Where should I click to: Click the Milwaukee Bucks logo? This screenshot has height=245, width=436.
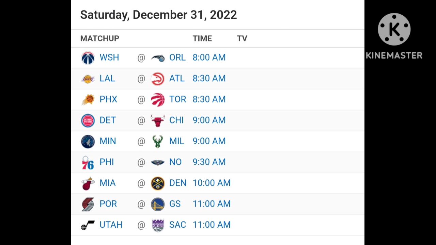(158, 142)
